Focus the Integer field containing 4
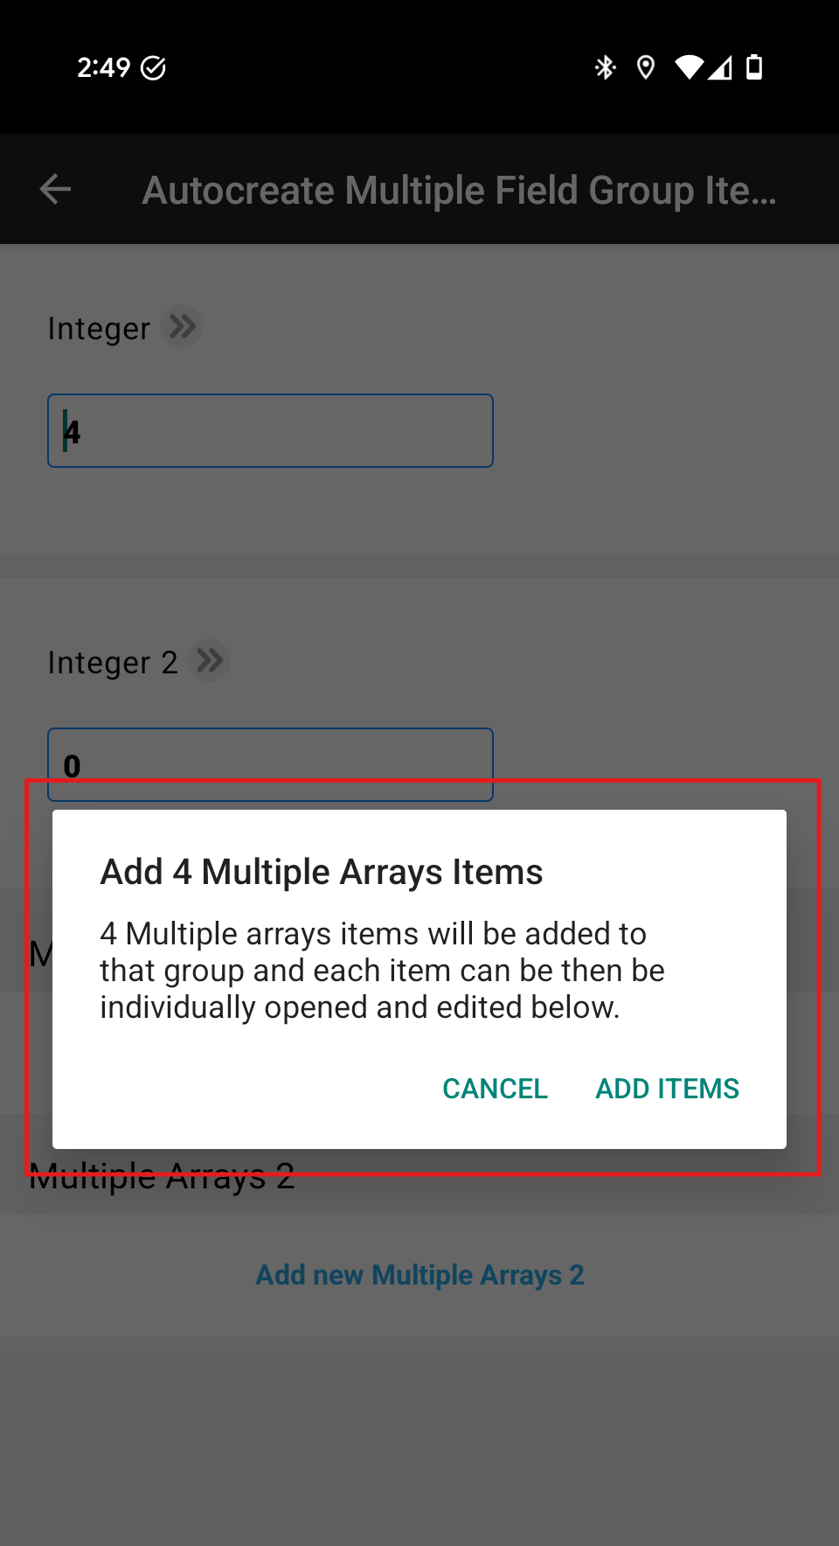This screenshot has width=839, height=1546. point(270,431)
